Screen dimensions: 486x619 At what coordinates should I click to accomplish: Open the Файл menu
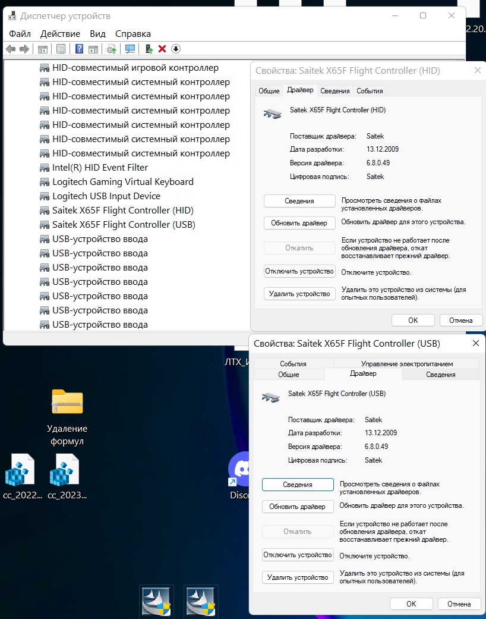tap(20, 34)
